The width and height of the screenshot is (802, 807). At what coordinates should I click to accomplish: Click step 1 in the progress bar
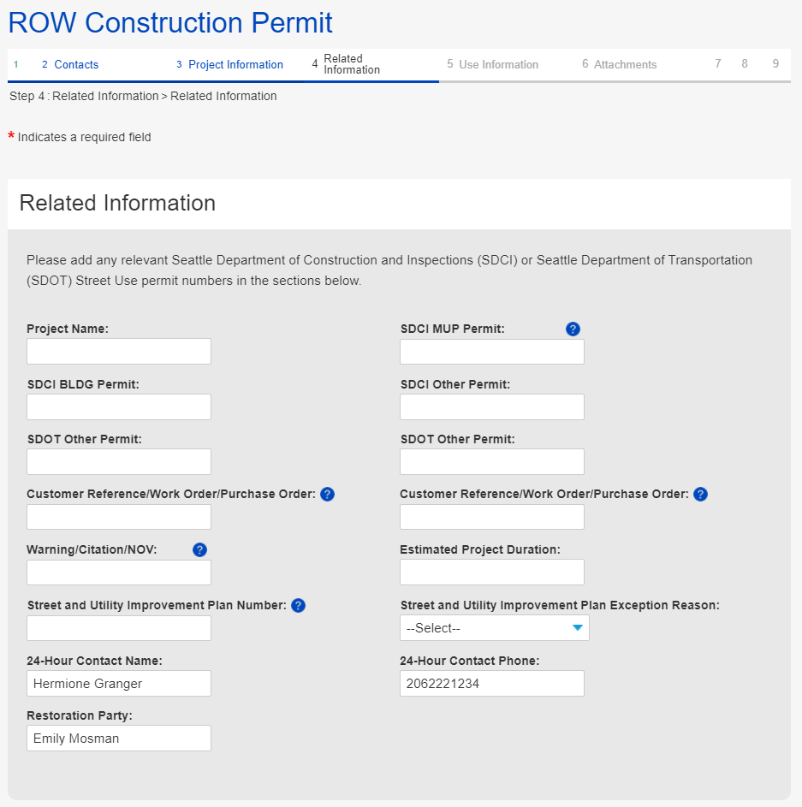16,65
